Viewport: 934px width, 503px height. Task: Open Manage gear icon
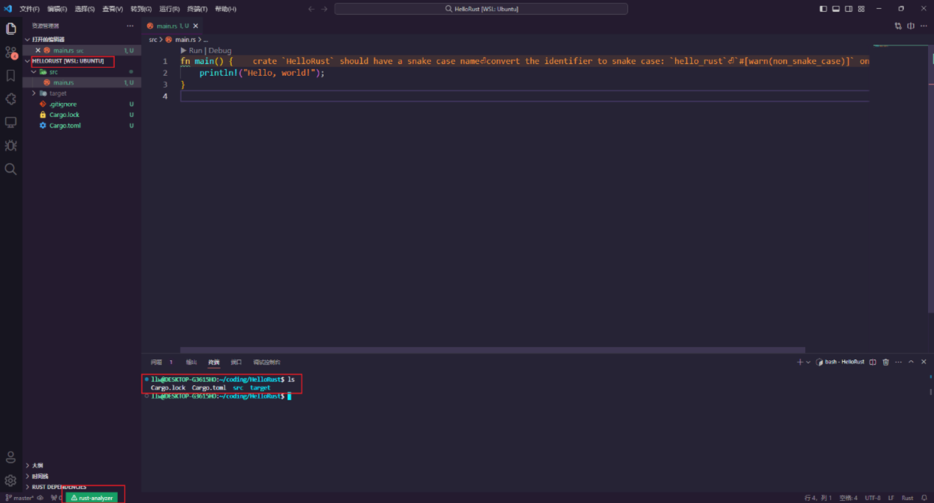pyautogui.click(x=11, y=480)
